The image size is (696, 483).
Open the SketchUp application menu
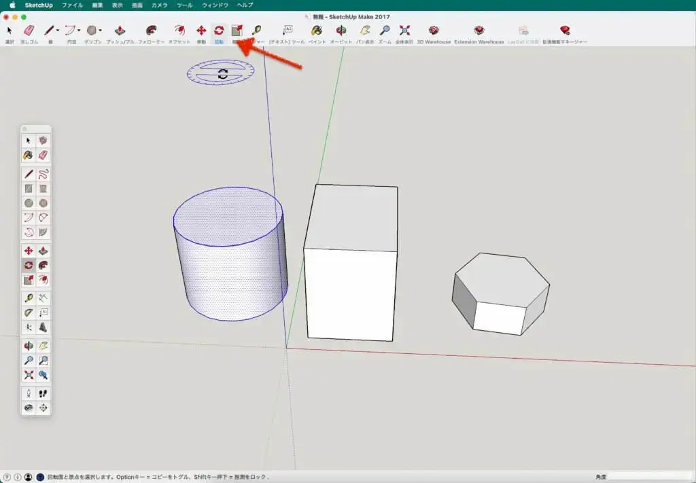pos(39,5)
